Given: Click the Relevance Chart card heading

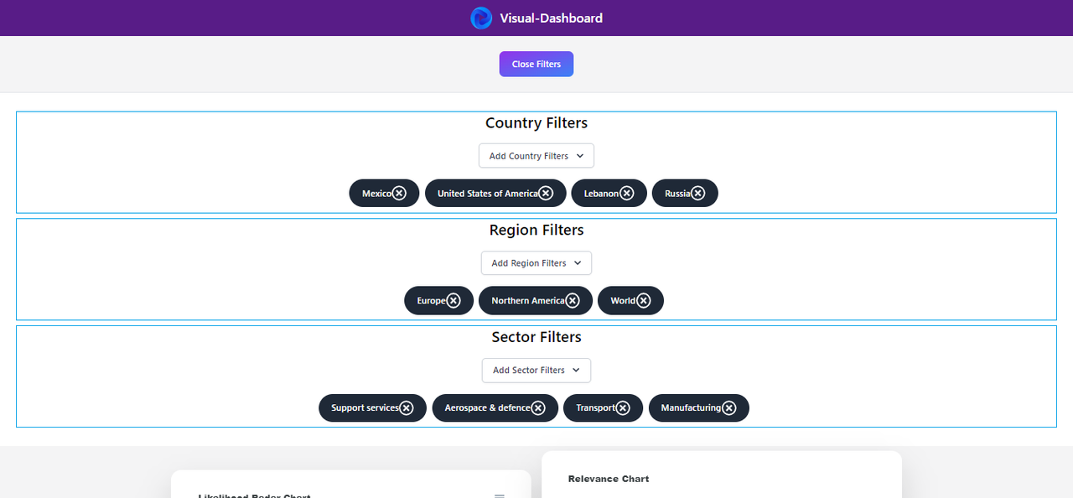Looking at the screenshot, I should 609,479.
